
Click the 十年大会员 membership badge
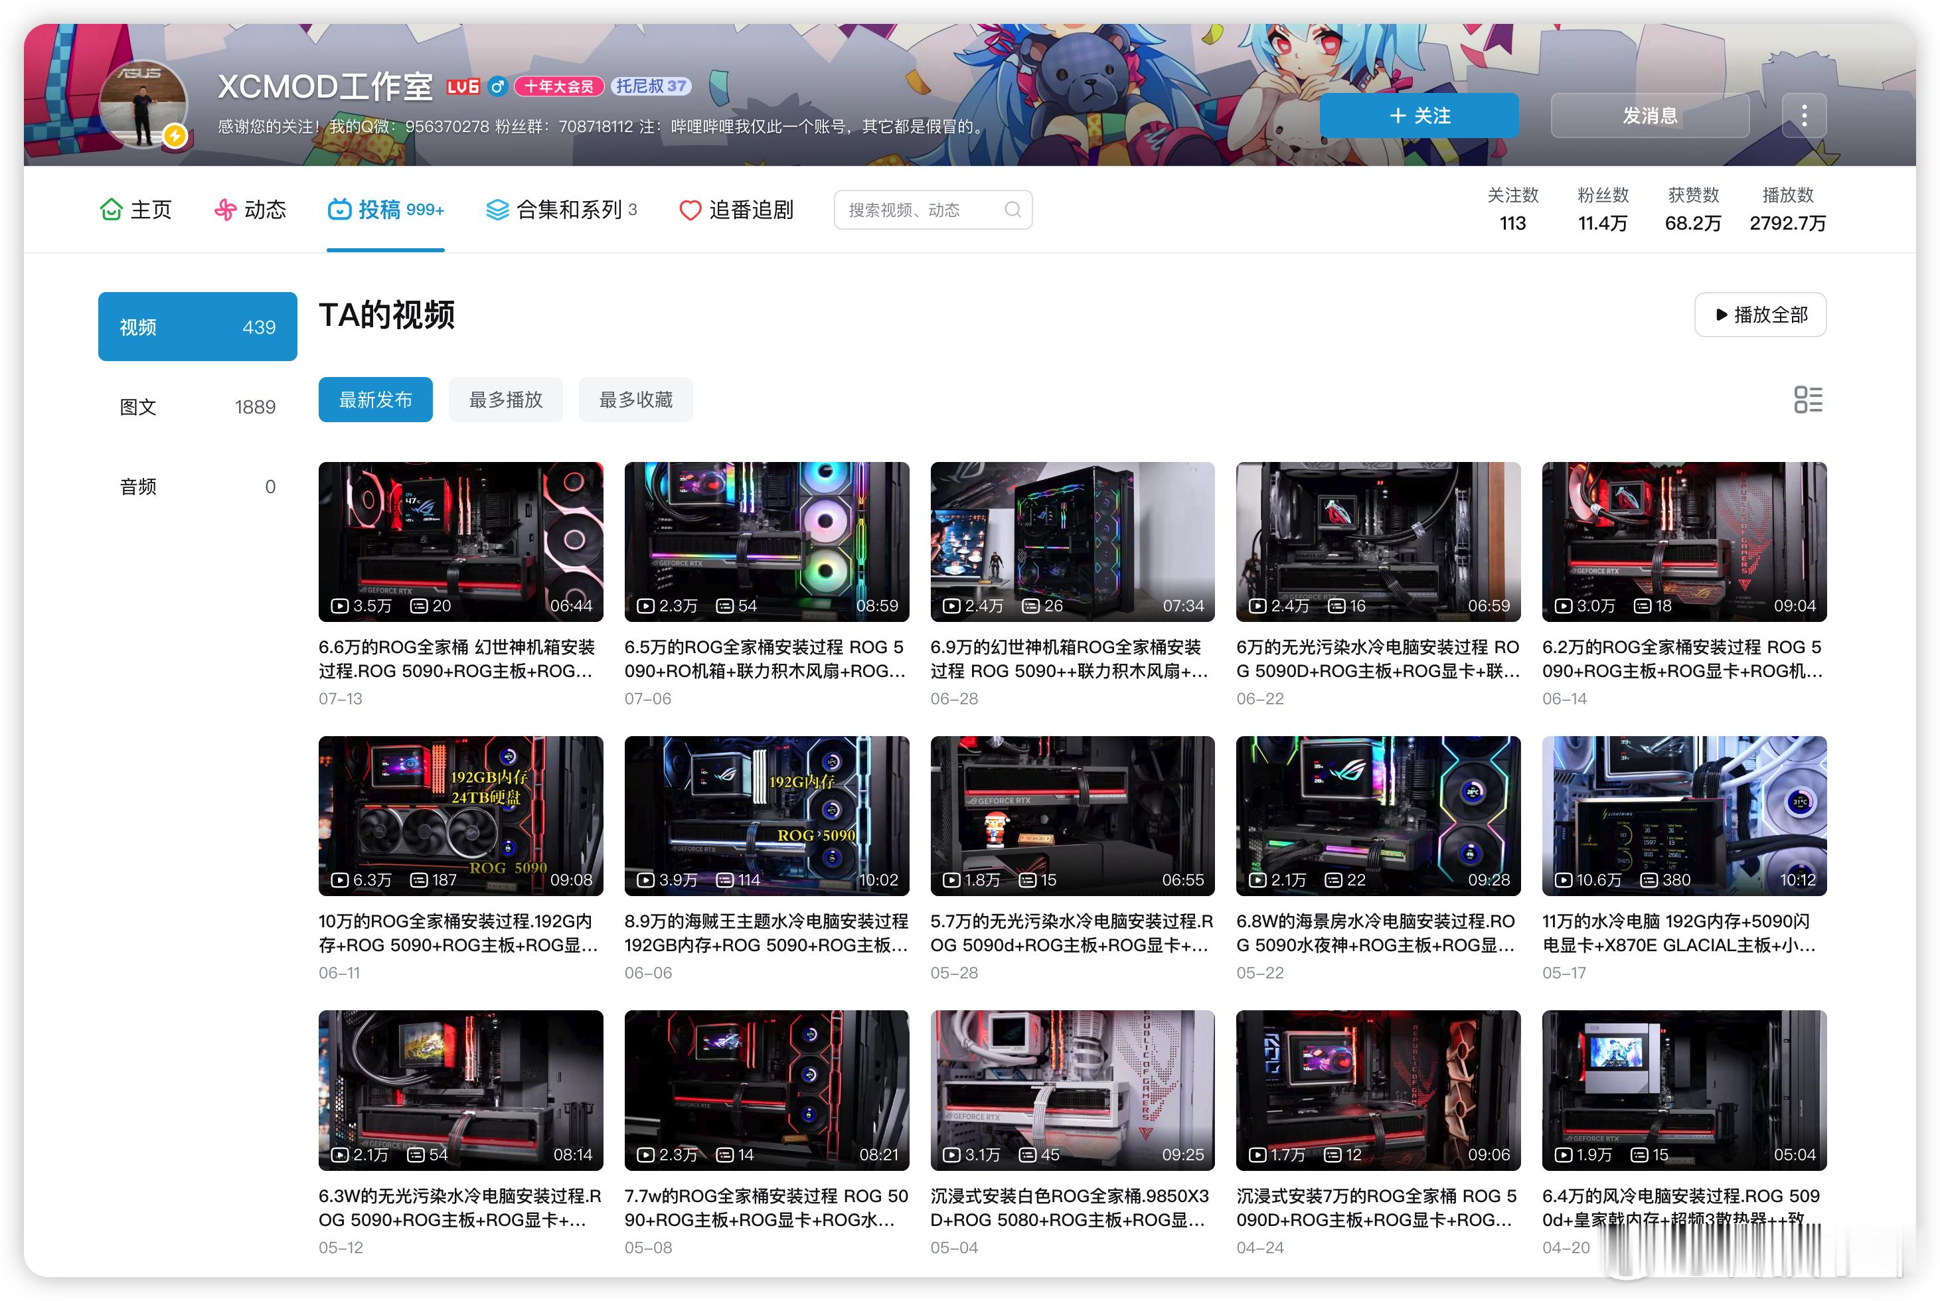pyautogui.click(x=558, y=86)
